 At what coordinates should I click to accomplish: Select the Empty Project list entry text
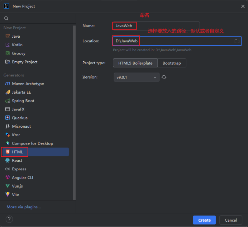point(25,62)
